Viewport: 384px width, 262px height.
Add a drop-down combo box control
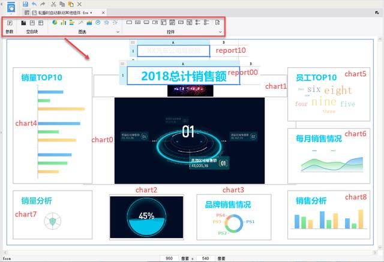(x=155, y=22)
